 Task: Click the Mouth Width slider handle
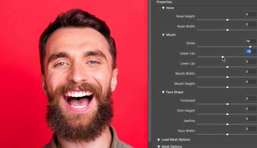tap(228, 77)
